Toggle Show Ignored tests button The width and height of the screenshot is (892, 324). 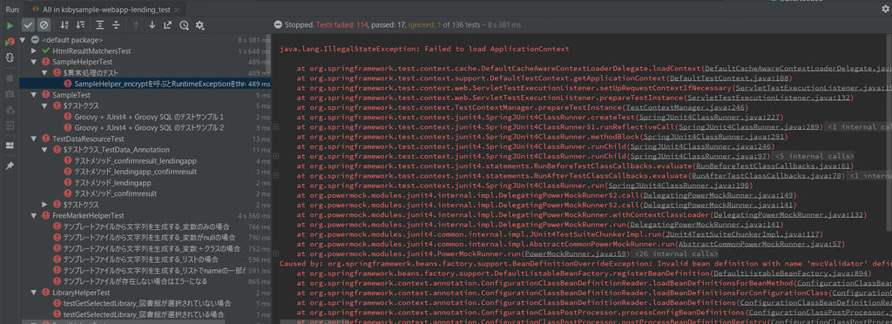(44, 25)
